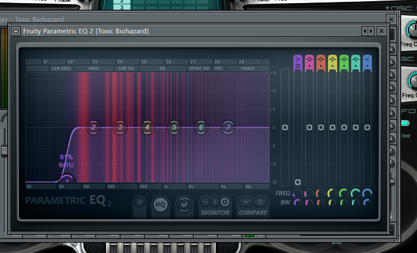Close the Fruity Parametric EQ 2 window
This screenshot has height=253, width=417.
pos(382,31)
